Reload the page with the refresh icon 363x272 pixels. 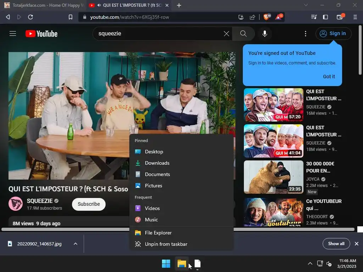pos(30,17)
